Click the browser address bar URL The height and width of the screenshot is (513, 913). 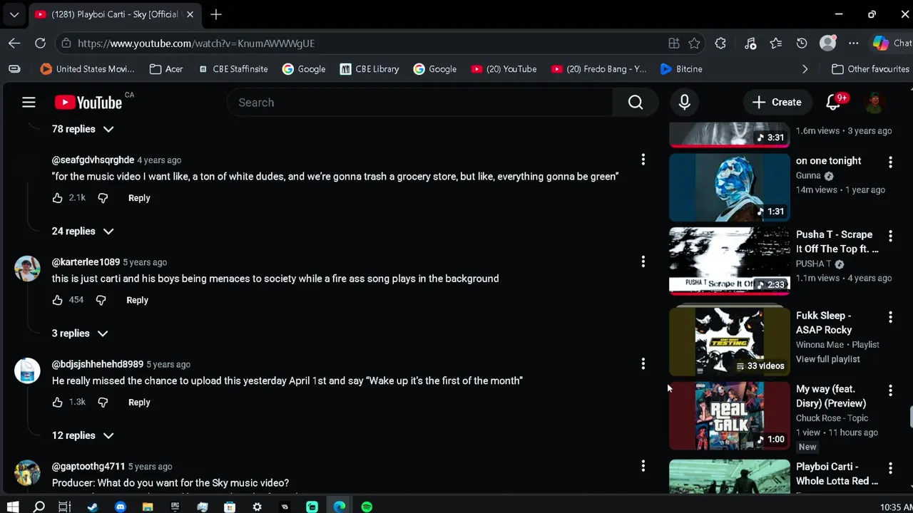[196, 43]
